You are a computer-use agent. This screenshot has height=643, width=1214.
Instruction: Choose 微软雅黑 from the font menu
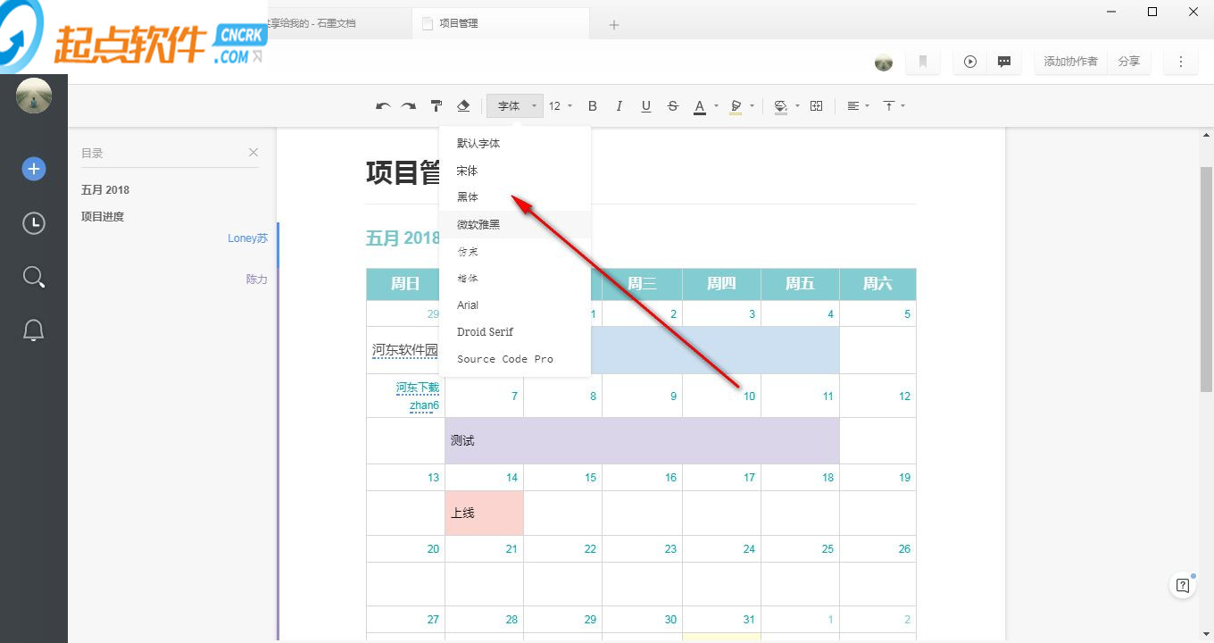[515, 224]
